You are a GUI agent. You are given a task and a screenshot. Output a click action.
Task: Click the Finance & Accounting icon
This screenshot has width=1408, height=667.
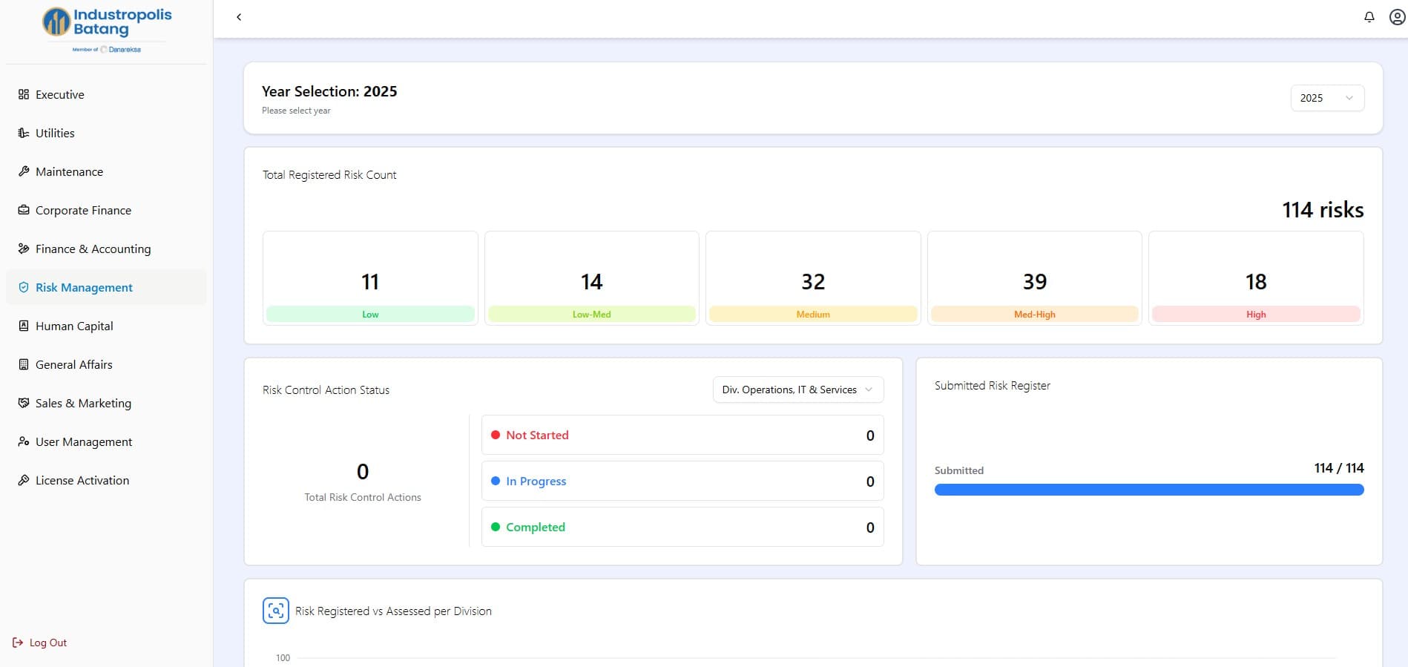(x=24, y=249)
